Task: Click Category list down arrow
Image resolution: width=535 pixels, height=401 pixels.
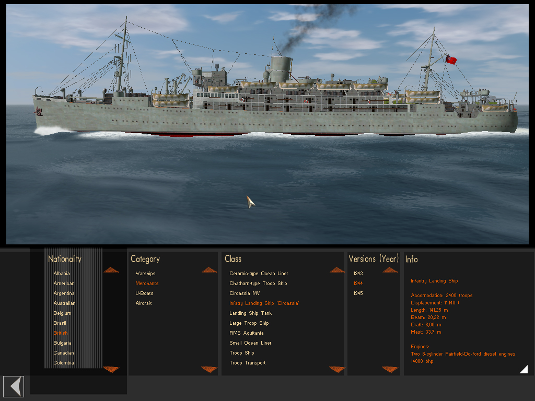Action: 210,369
